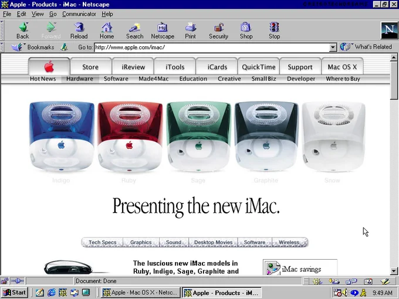The image size is (399, 299).
Task: Switch to the iCards tab
Action: (217, 67)
